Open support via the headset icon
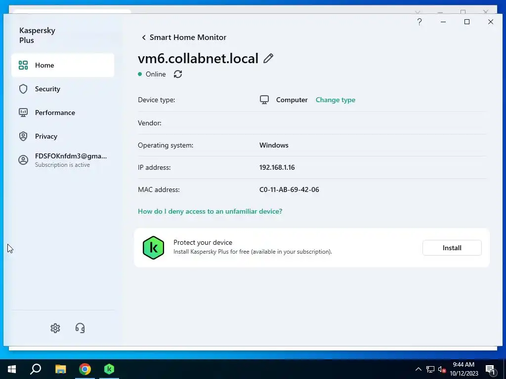This screenshot has height=379, width=506. pyautogui.click(x=80, y=328)
